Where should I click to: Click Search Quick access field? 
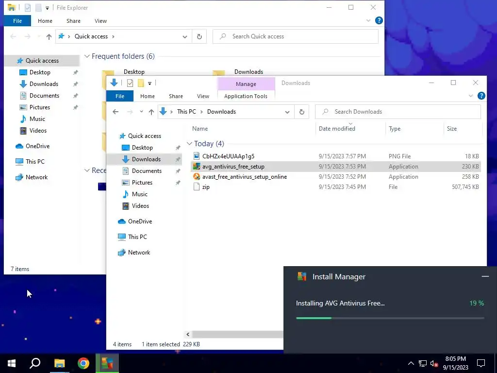[296, 36]
